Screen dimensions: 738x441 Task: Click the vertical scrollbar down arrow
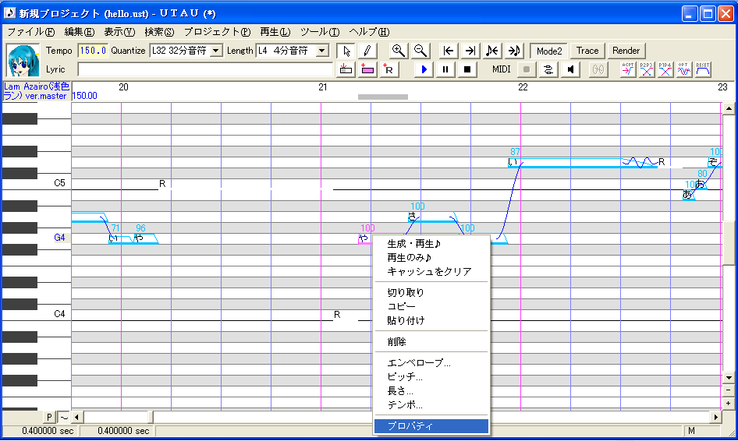pos(729,378)
